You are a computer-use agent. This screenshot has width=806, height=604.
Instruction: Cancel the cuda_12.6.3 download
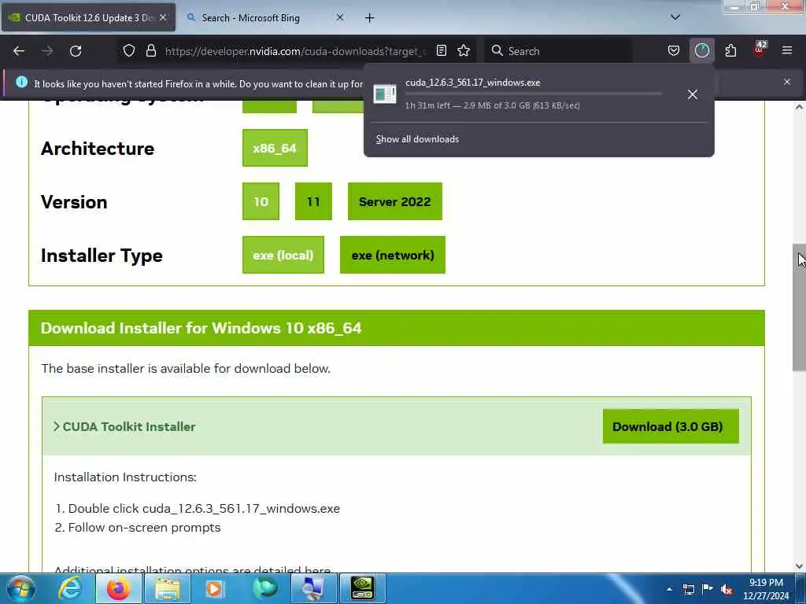point(693,94)
